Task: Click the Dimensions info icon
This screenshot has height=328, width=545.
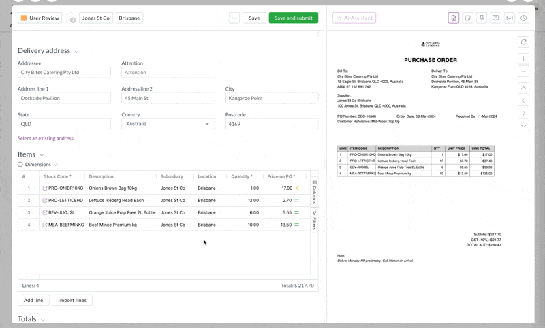Action: pyautogui.click(x=20, y=164)
